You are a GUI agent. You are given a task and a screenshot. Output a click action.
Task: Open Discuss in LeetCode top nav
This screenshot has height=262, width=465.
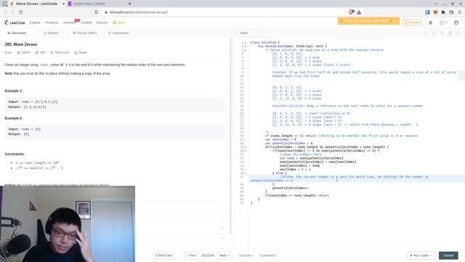pos(102,23)
